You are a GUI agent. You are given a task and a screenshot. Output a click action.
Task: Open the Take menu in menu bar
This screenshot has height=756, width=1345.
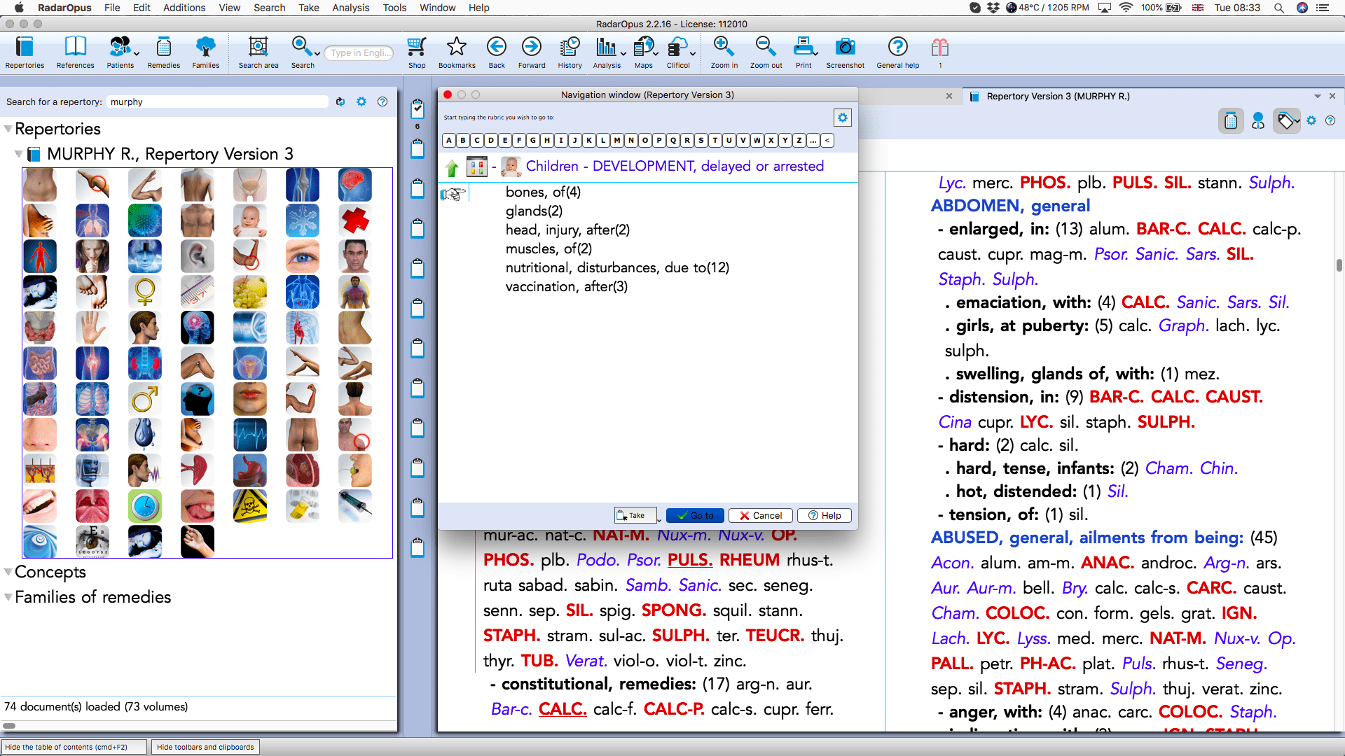coord(308,8)
